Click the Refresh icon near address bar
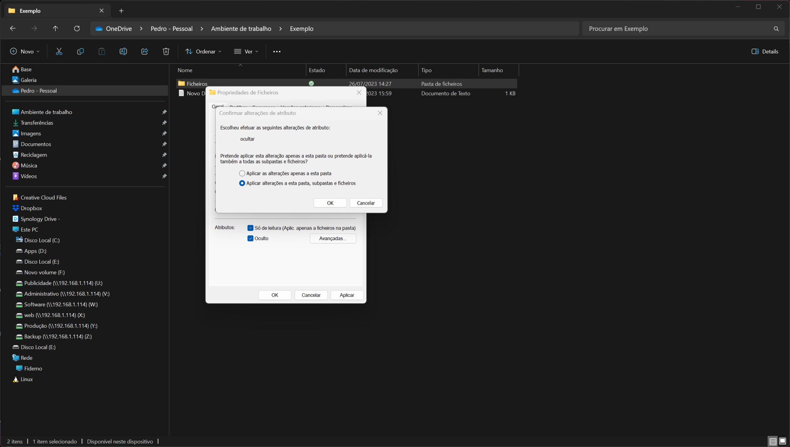Viewport: 790px width, 447px height. (77, 29)
